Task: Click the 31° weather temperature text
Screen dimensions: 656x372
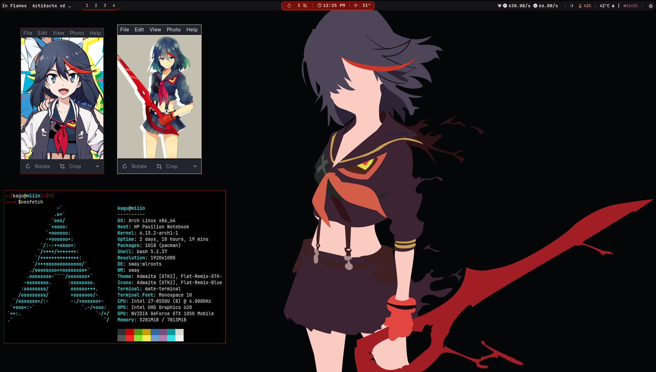Action: click(x=366, y=6)
